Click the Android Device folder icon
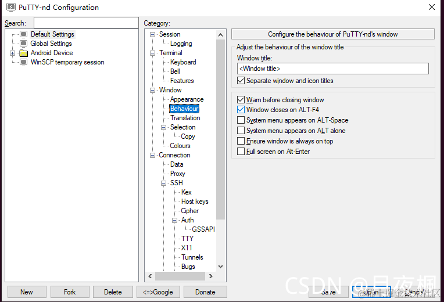This screenshot has height=302, width=444. 24,53
